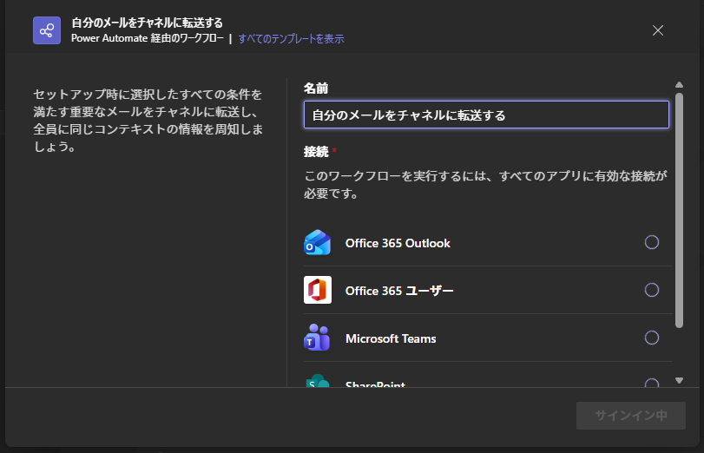Click the Office 365 ユーザー app icon
This screenshot has height=453, width=704.
tap(318, 290)
